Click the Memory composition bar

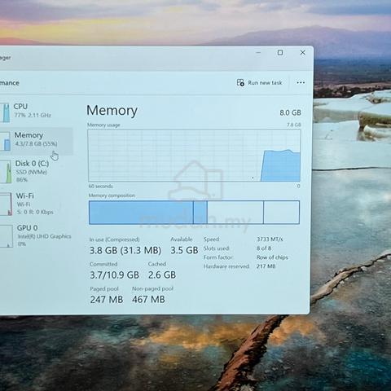[x=194, y=213]
